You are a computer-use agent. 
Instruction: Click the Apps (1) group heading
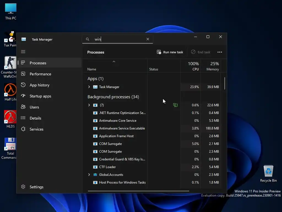pos(96,79)
